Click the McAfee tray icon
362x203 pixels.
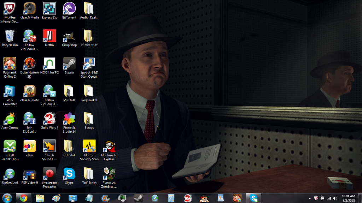tap(316, 198)
